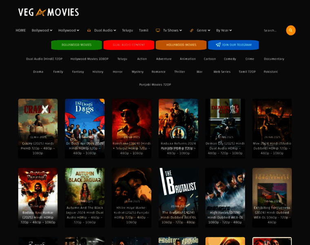Select the Comedy genre link

(x=230, y=59)
